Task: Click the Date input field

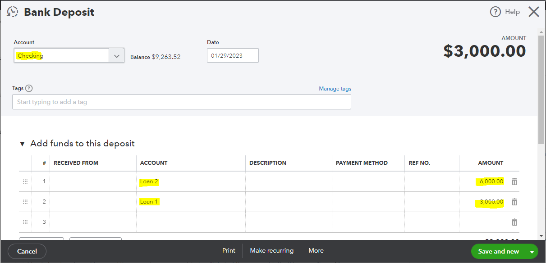Action: coord(233,55)
